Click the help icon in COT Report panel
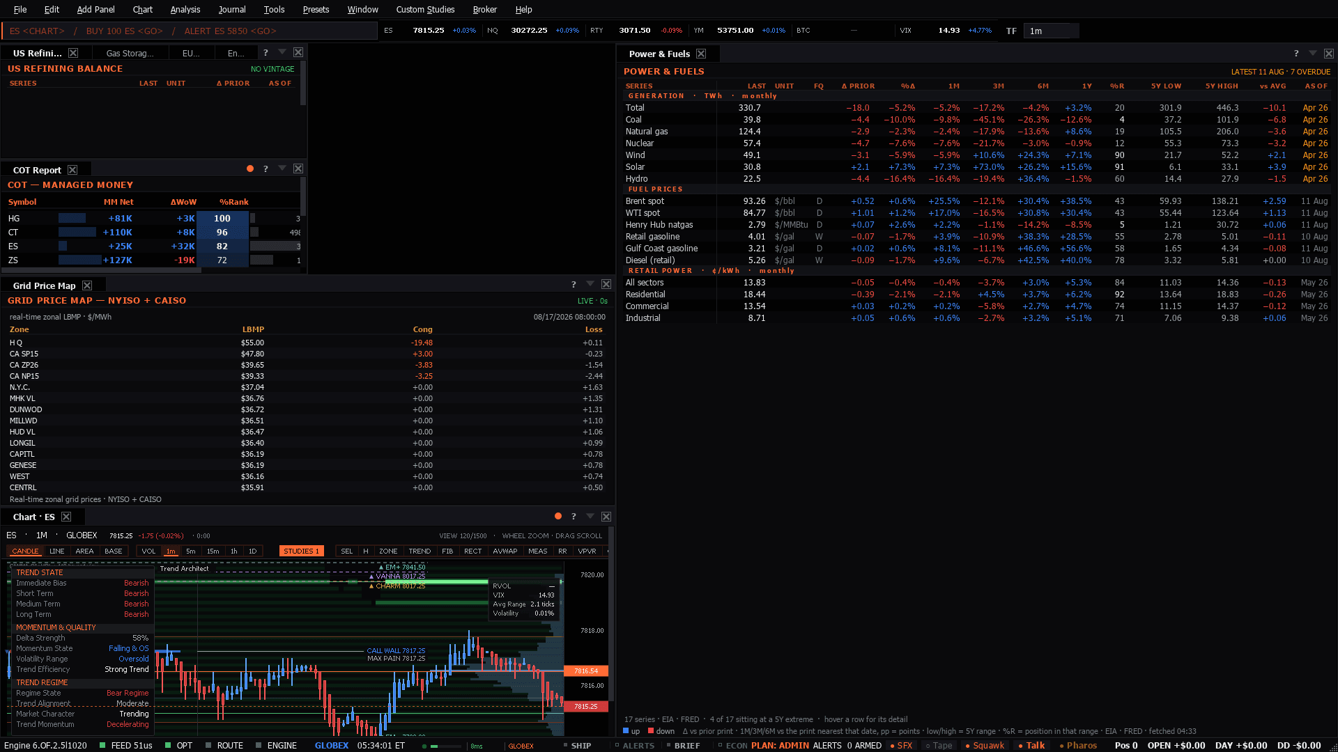This screenshot has height=752, width=1338. pyautogui.click(x=266, y=169)
